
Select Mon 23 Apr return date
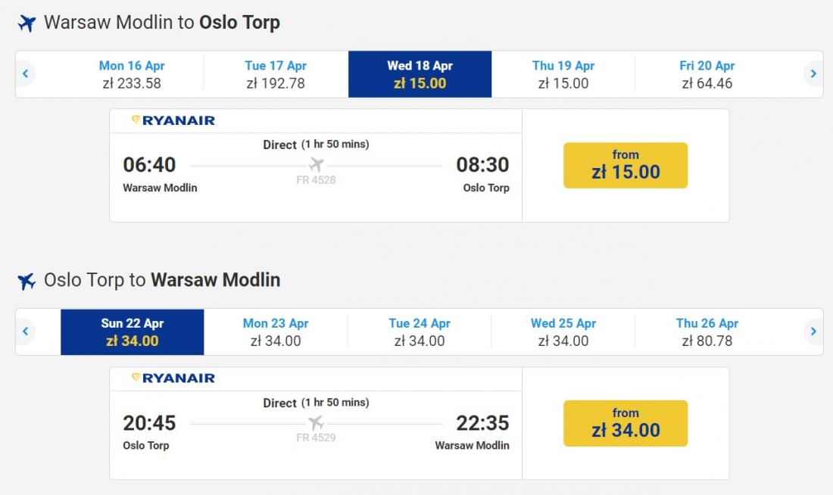276,332
